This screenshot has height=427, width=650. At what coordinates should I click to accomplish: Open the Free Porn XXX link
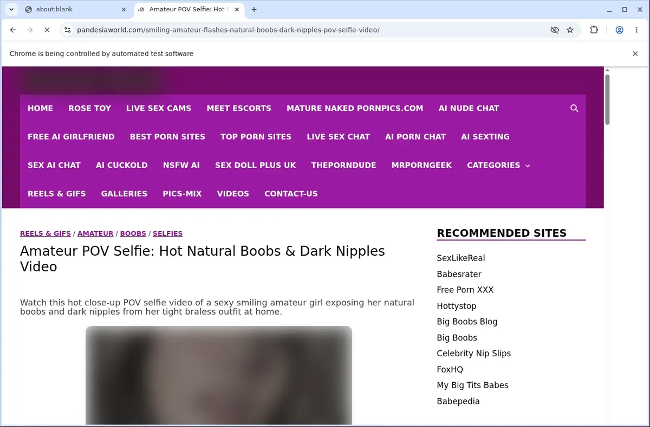(x=465, y=290)
